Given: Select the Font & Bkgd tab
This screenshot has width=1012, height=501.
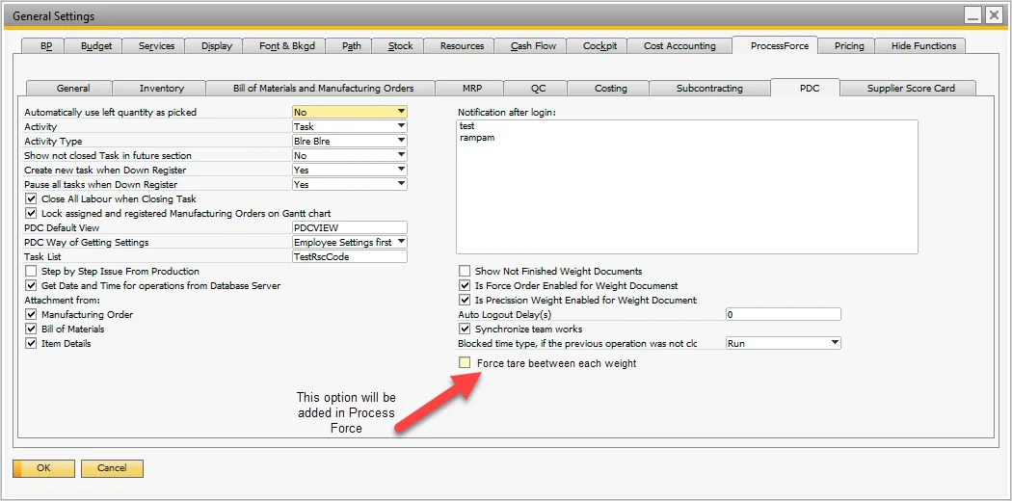Looking at the screenshot, I should click(284, 46).
